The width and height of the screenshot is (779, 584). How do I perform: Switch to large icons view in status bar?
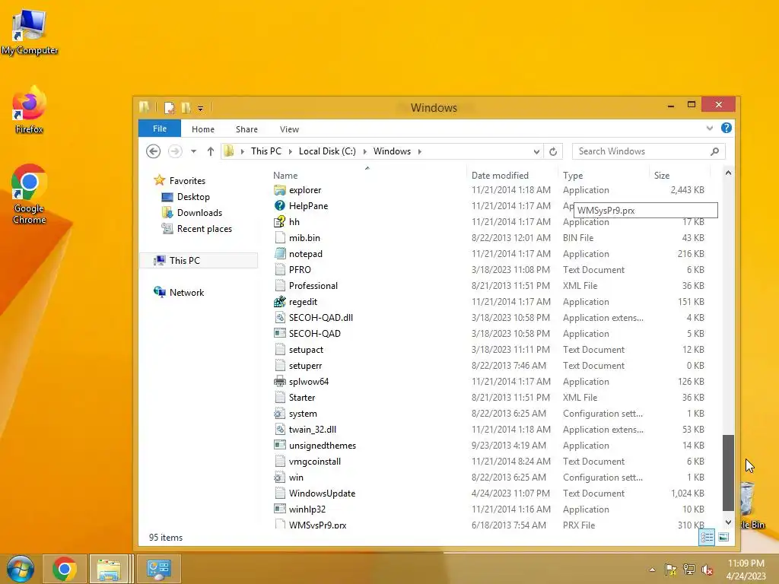[x=723, y=537]
